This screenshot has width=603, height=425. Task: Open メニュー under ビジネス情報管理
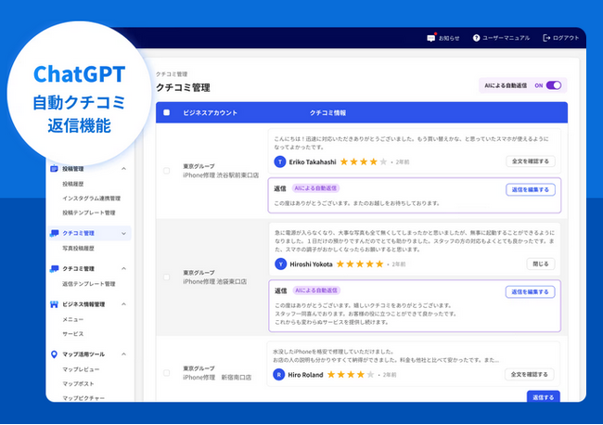pyautogui.click(x=73, y=319)
